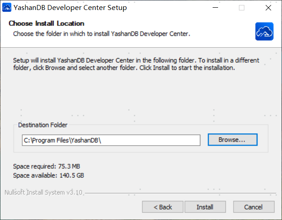Click the separator line beside the Nullsoft label

click(181, 193)
